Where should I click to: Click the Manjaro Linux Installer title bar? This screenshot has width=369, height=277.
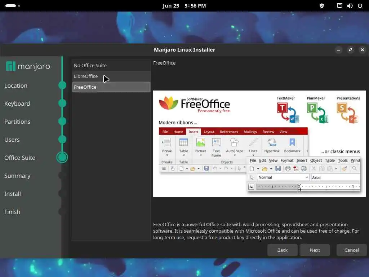184,50
